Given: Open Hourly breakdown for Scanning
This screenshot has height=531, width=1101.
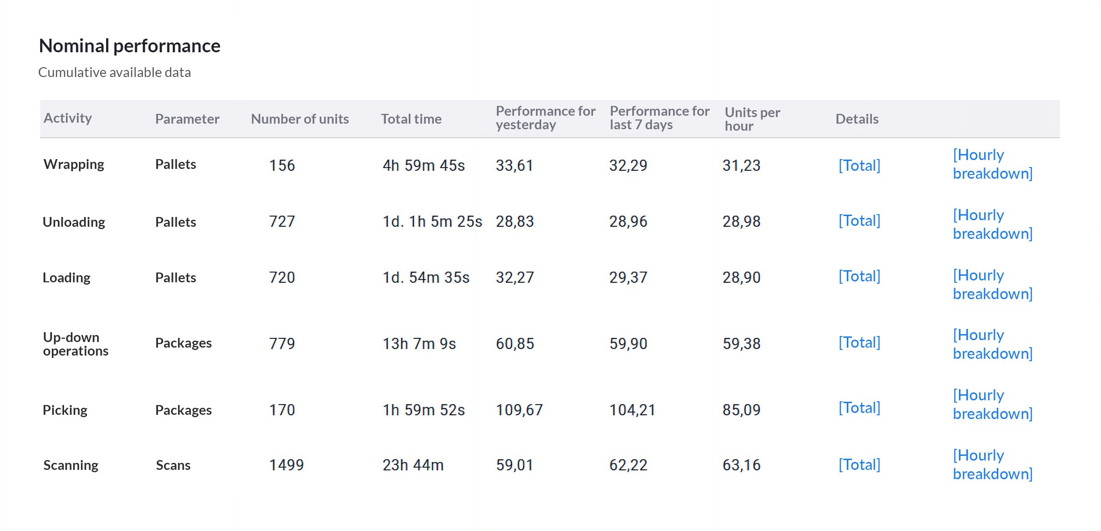Looking at the screenshot, I should click(x=993, y=465).
